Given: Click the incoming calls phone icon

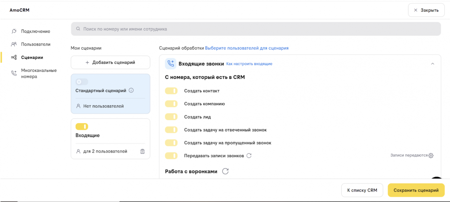Looking at the screenshot, I should pos(171,64).
